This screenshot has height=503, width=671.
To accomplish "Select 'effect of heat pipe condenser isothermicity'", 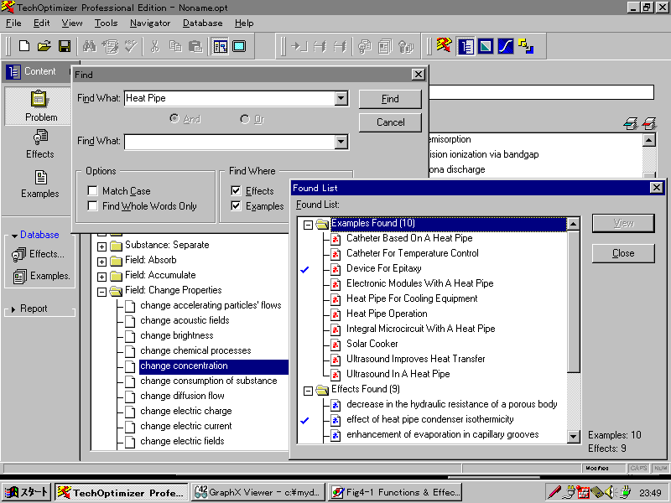I will [x=429, y=419].
